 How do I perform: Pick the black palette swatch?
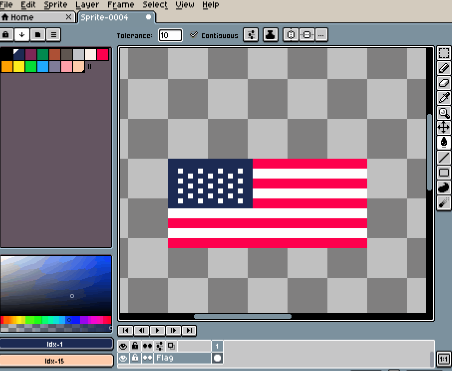click(7, 55)
